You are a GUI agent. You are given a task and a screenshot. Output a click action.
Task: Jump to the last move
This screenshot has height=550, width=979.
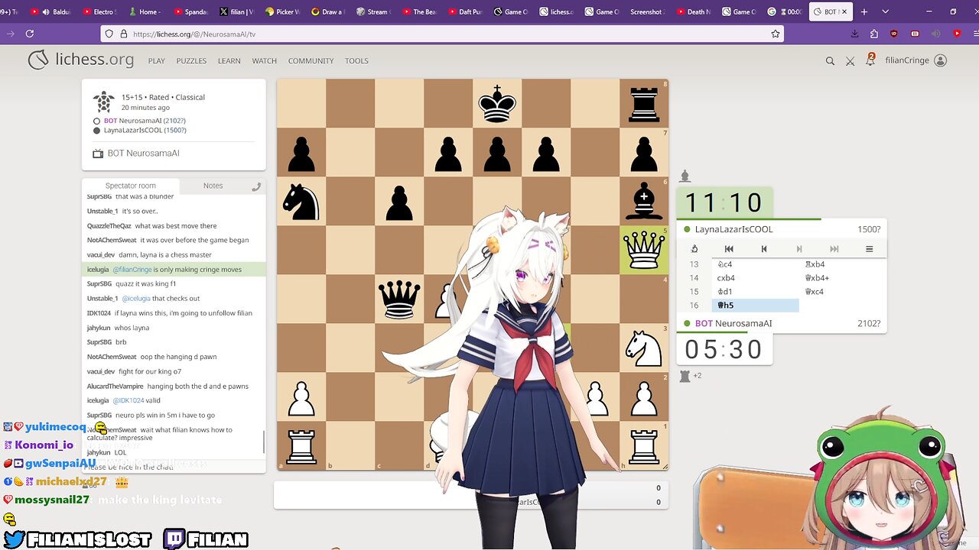tap(834, 248)
